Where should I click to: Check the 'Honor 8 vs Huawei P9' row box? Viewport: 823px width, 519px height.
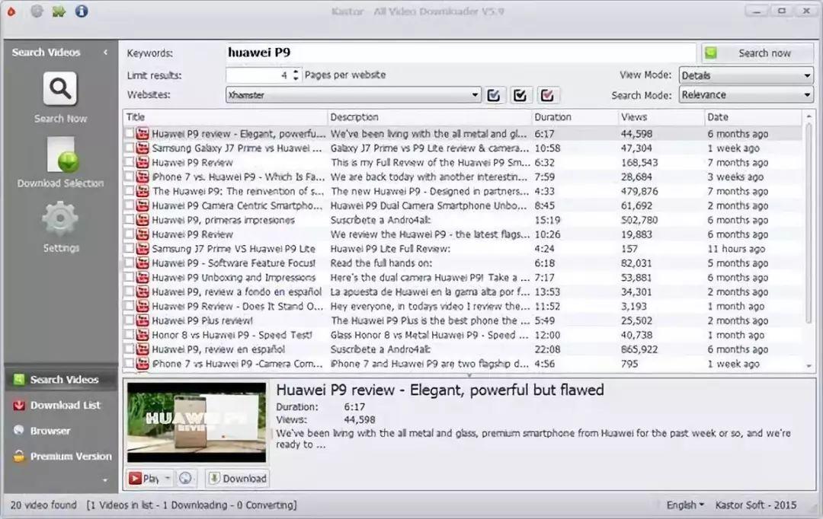click(129, 336)
